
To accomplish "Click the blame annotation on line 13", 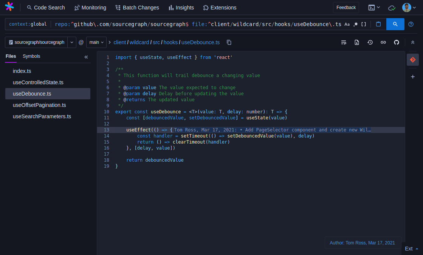I will pos(272,130).
